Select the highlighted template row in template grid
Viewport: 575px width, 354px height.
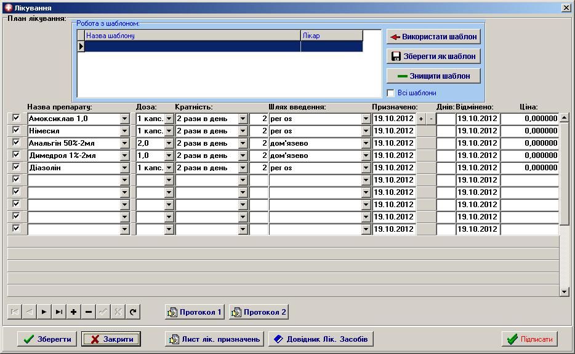(223, 46)
